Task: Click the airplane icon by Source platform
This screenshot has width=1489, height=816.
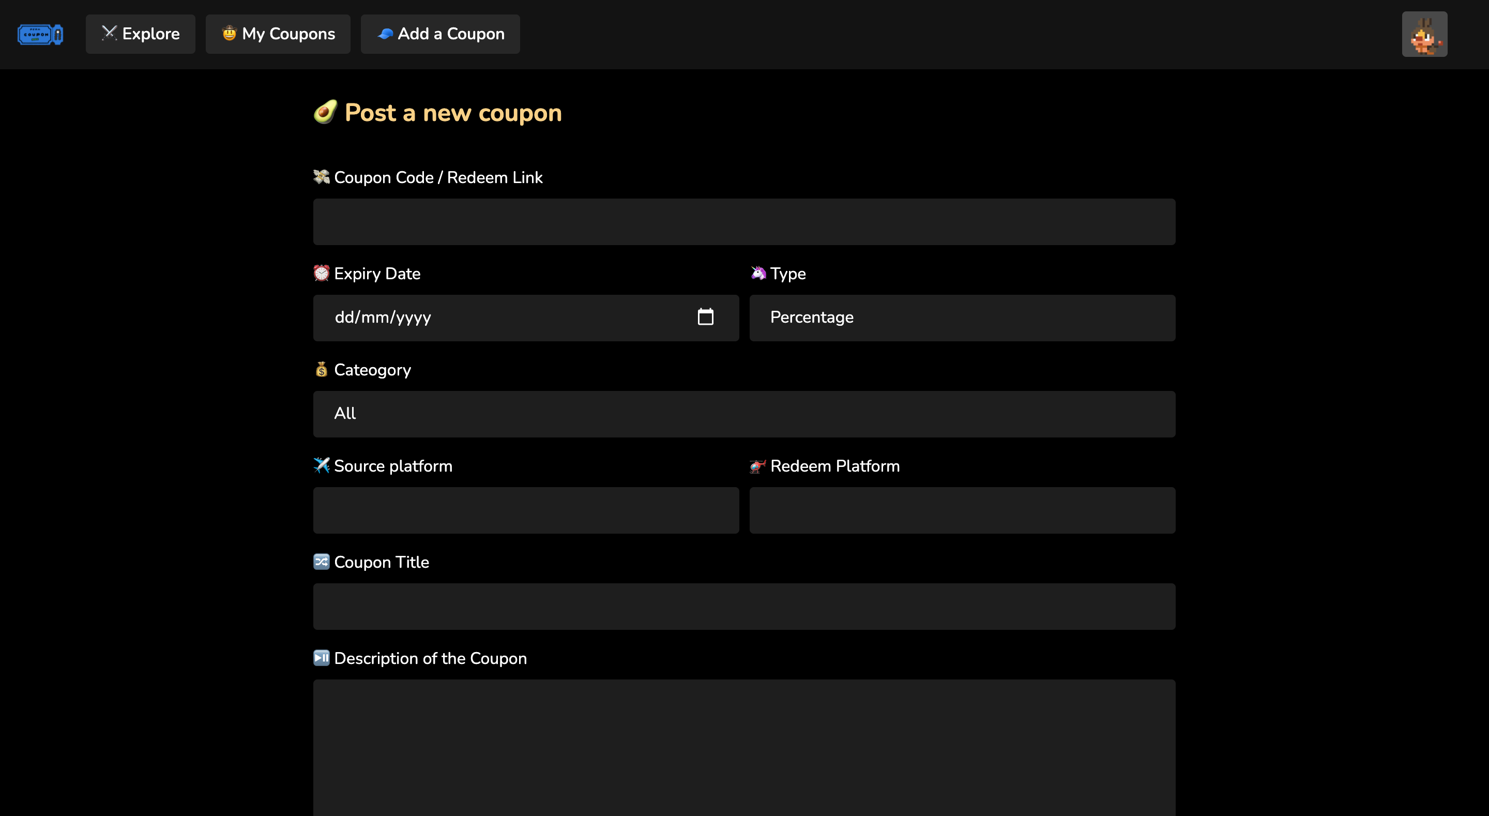Action: (x=322, y=465)
